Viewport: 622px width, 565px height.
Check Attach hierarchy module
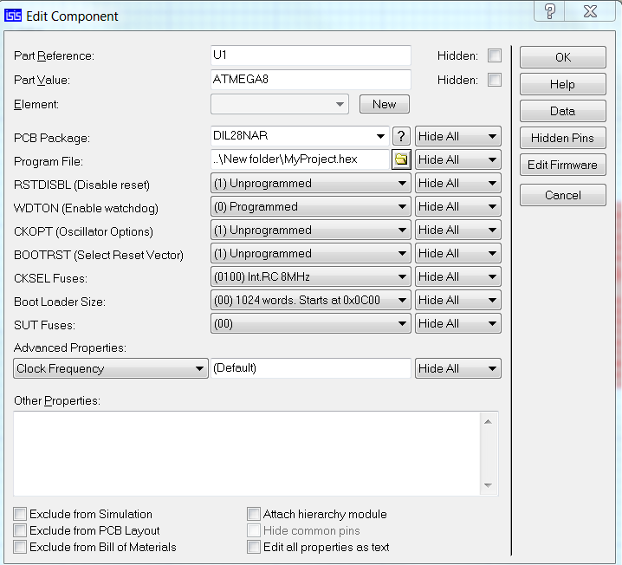point(254,514)
